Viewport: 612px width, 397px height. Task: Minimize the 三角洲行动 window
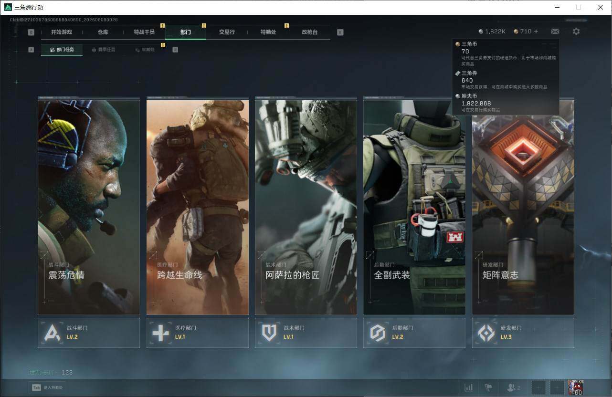click(557, 7)
